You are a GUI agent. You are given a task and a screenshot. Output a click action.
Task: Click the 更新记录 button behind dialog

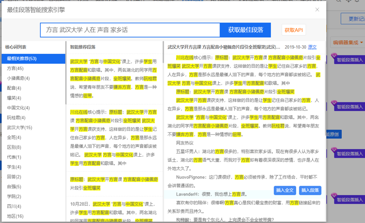[x=353, y=19]
